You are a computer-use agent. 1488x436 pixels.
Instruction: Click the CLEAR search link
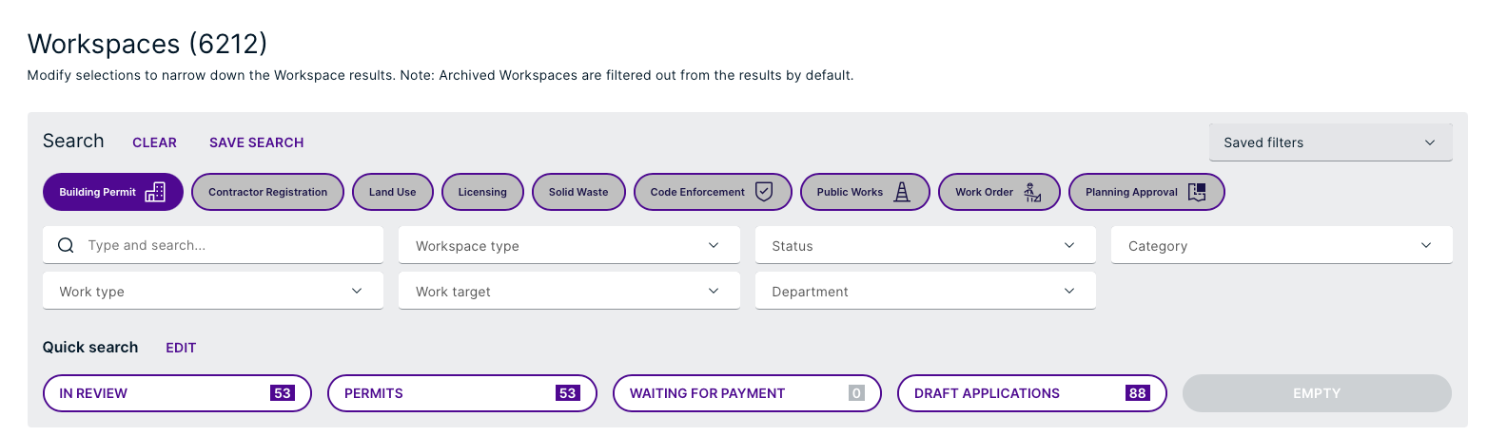[154, 142]
